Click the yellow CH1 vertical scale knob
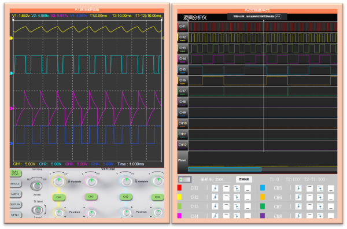This screenshot has width=347, height=229. pyautogui.click(x=58, y=181)
